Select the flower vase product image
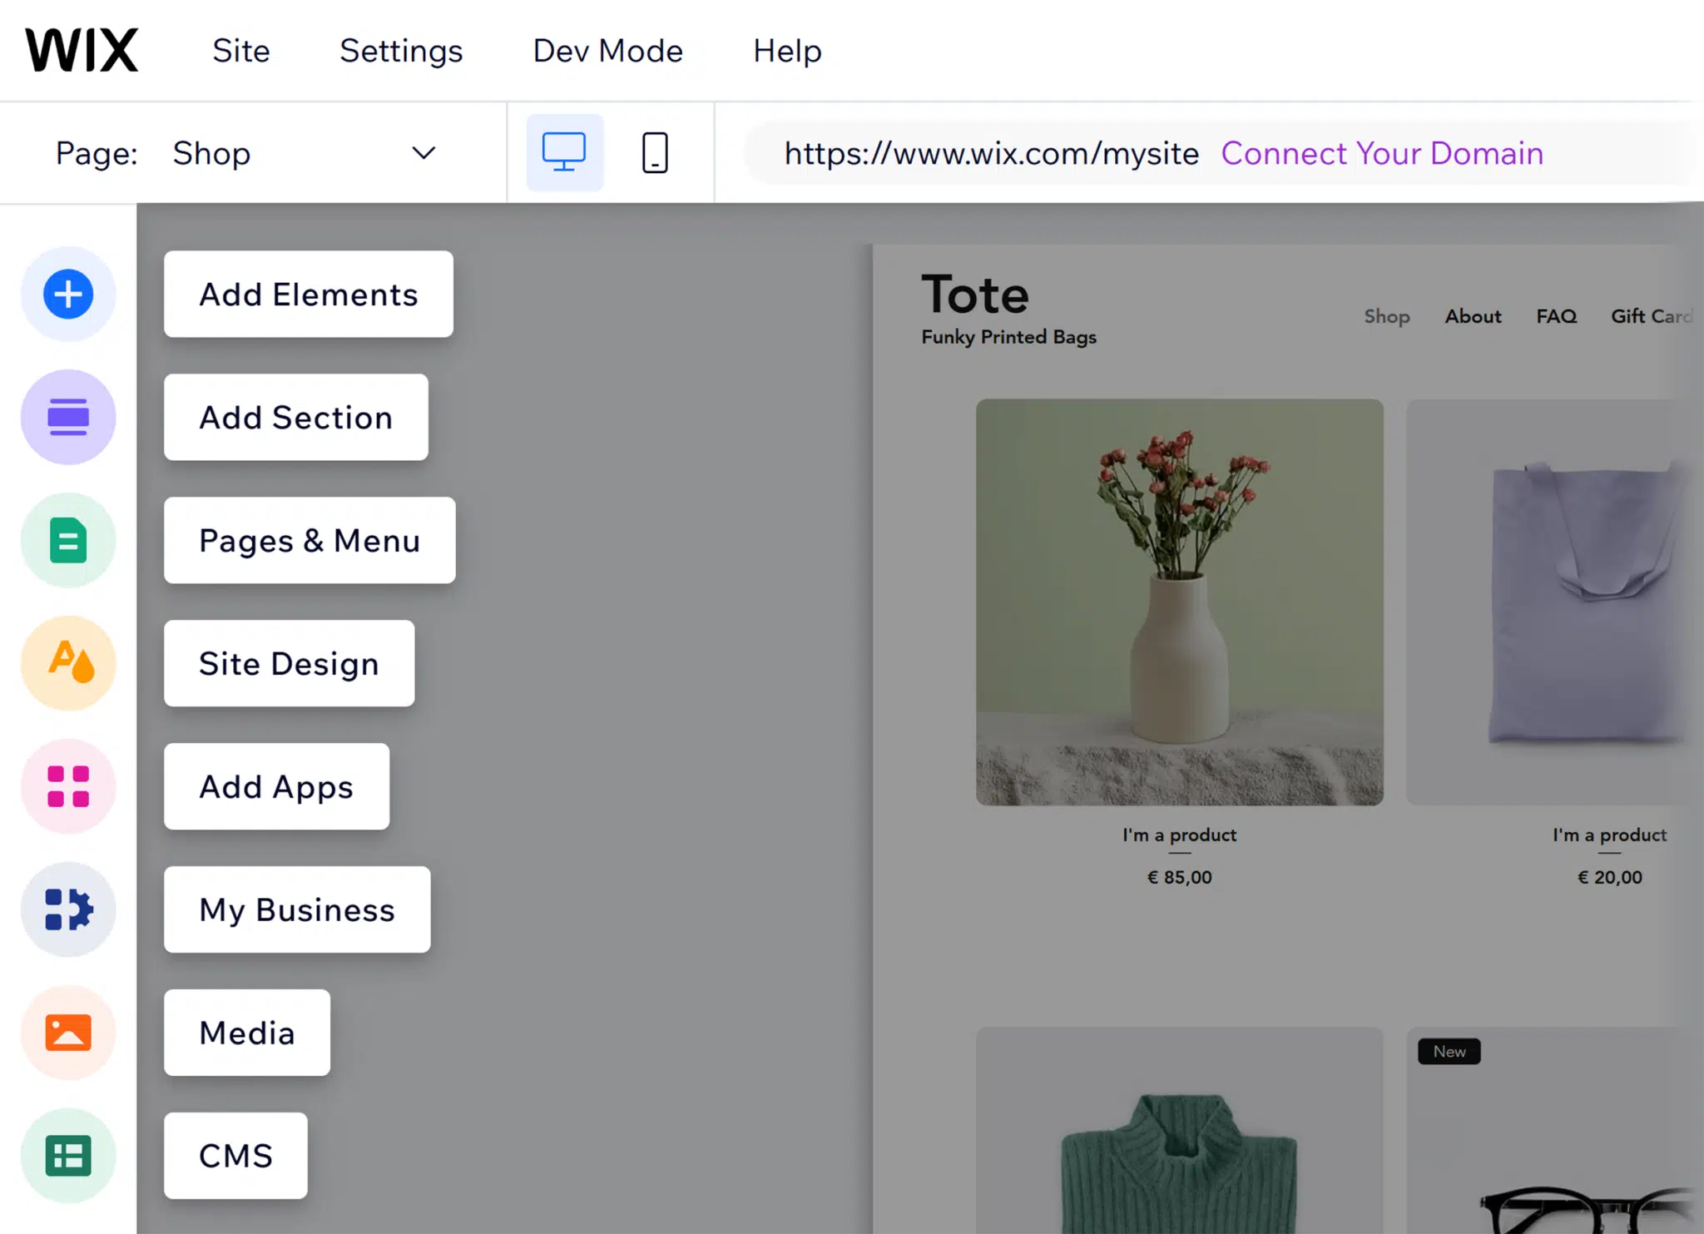1704x1234 pixels. coord(1180,602)
